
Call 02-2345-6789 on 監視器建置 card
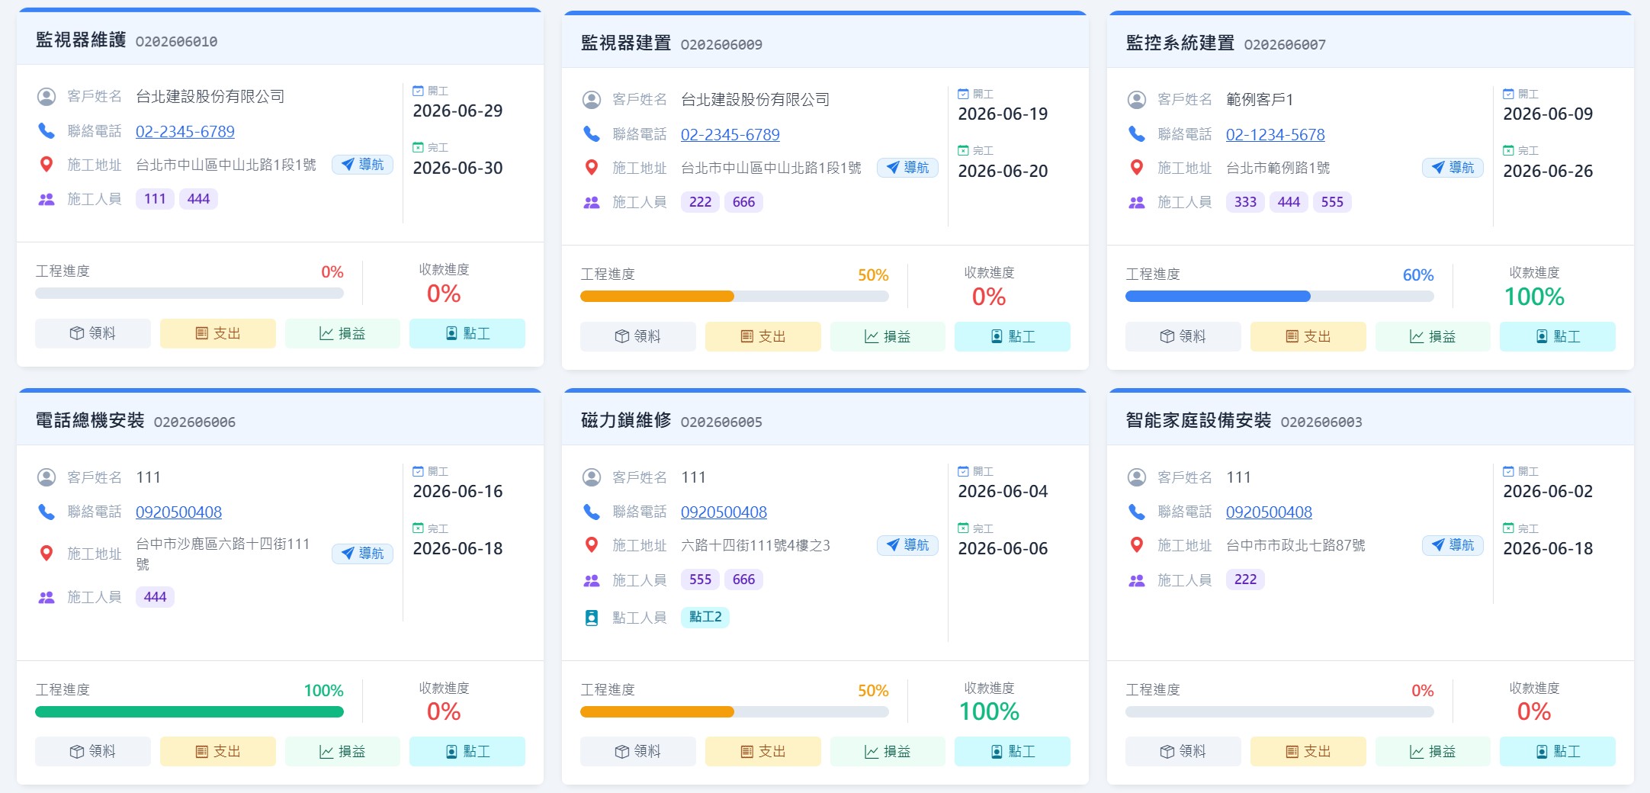pos(730,134)
